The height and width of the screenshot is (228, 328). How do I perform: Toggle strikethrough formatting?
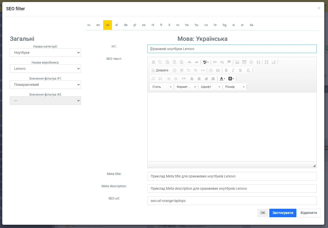(x=240, y=70)
